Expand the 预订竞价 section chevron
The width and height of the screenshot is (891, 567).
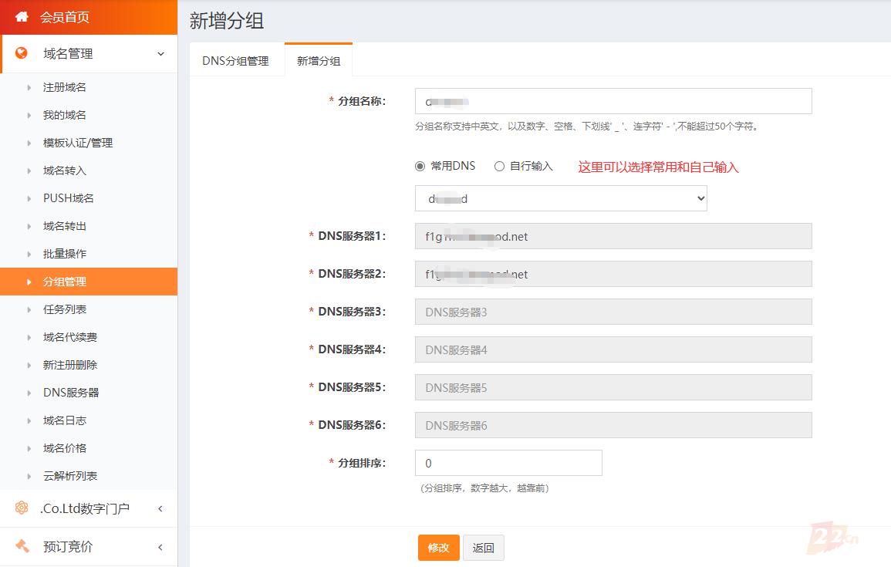pos(160,547)
